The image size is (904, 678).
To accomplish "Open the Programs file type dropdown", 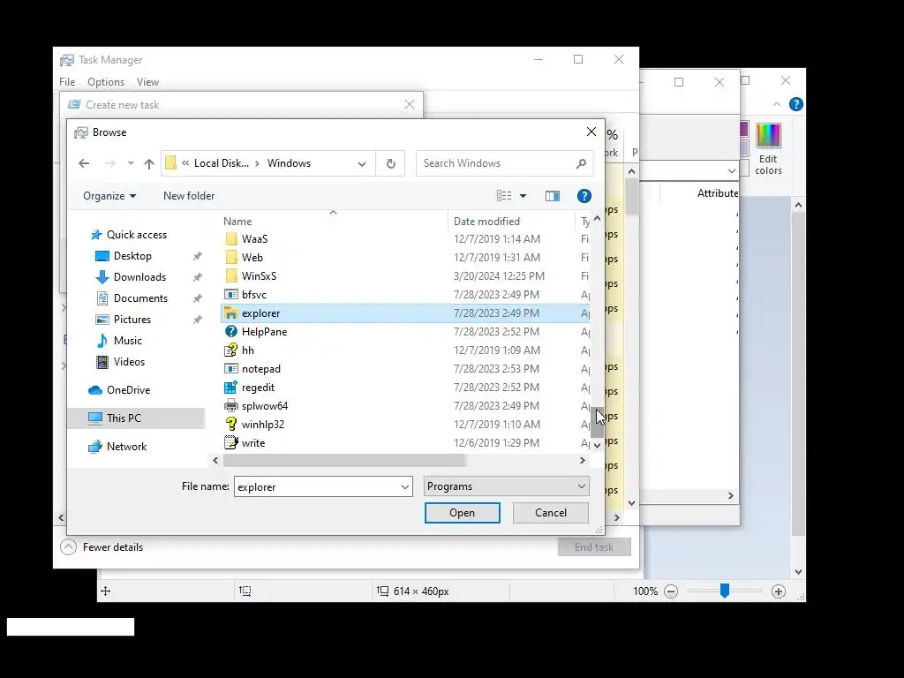I will [506, 486].
